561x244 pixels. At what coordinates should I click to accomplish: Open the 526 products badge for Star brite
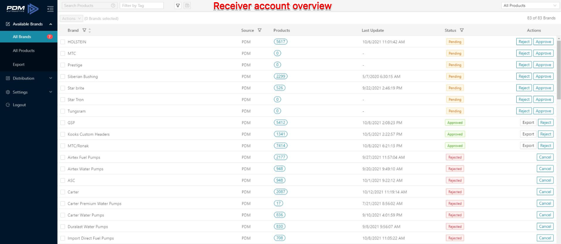(x=280, y=88)
